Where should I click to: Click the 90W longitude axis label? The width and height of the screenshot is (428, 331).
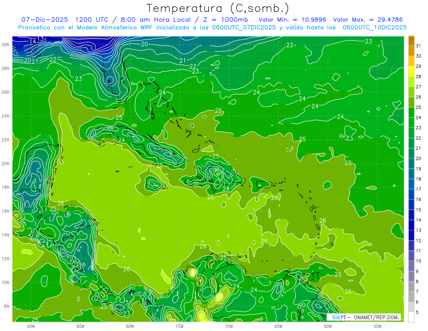(x=31, y=326)
